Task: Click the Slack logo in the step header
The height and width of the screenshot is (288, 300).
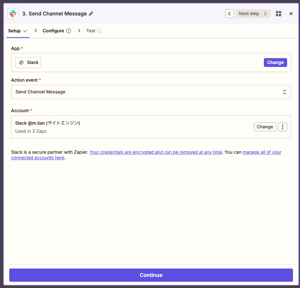Action: pyautogui.click(x=13, y=14)
